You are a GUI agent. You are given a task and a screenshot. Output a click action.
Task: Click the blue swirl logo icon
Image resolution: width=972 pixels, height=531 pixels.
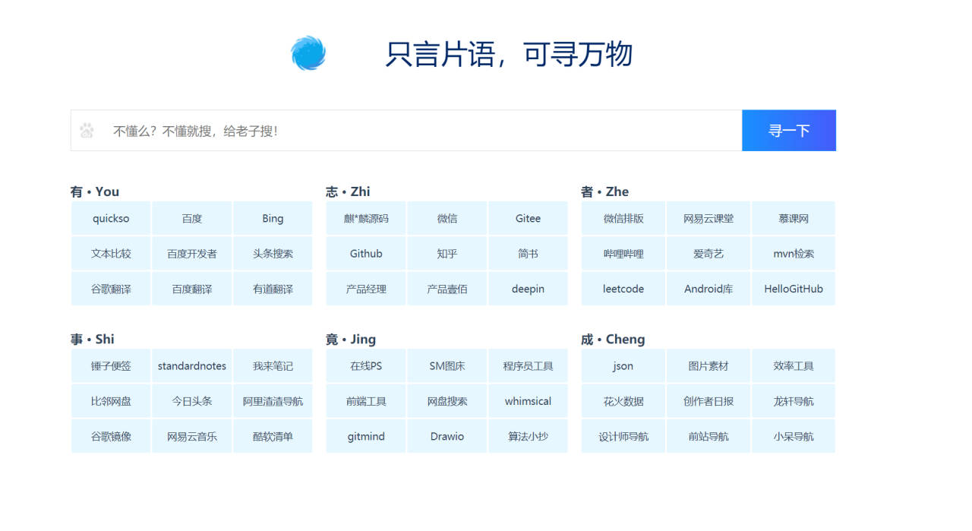[308, 53]
